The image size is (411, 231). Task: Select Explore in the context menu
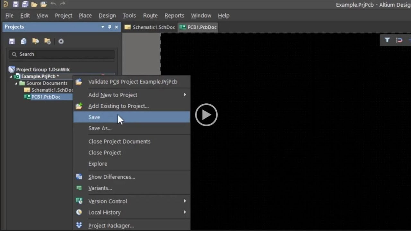(132, 164)
